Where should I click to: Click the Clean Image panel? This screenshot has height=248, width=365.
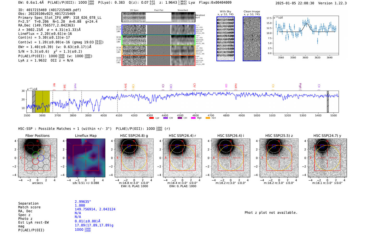[252, 39]
